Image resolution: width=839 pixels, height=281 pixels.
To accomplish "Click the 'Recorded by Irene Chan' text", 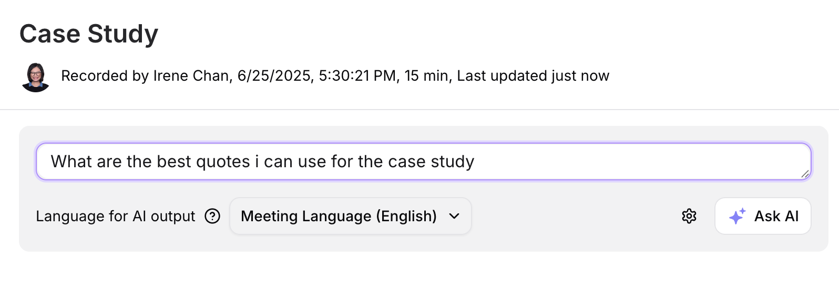I will 146,76.
